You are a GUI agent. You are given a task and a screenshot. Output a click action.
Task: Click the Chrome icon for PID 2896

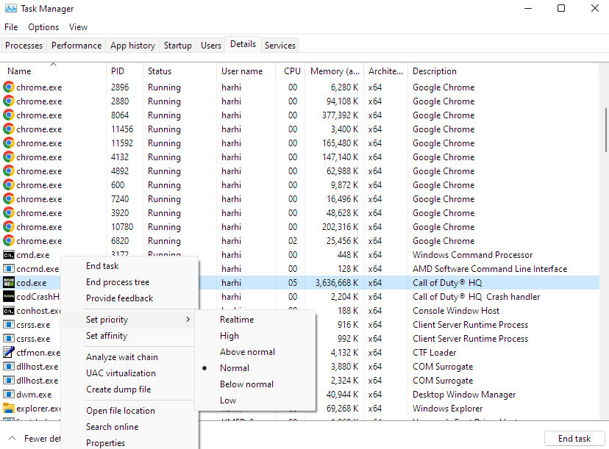coord(9,87)
